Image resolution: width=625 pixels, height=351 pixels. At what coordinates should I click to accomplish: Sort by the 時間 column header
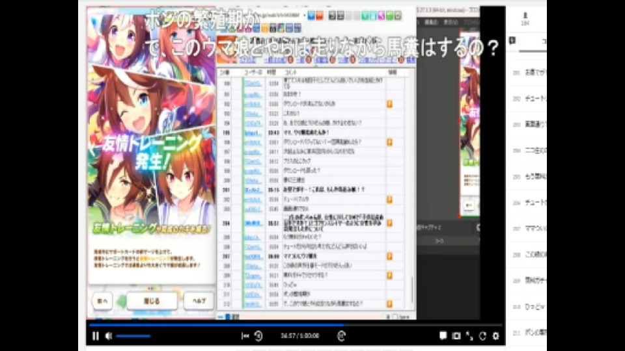pos(272,72)
